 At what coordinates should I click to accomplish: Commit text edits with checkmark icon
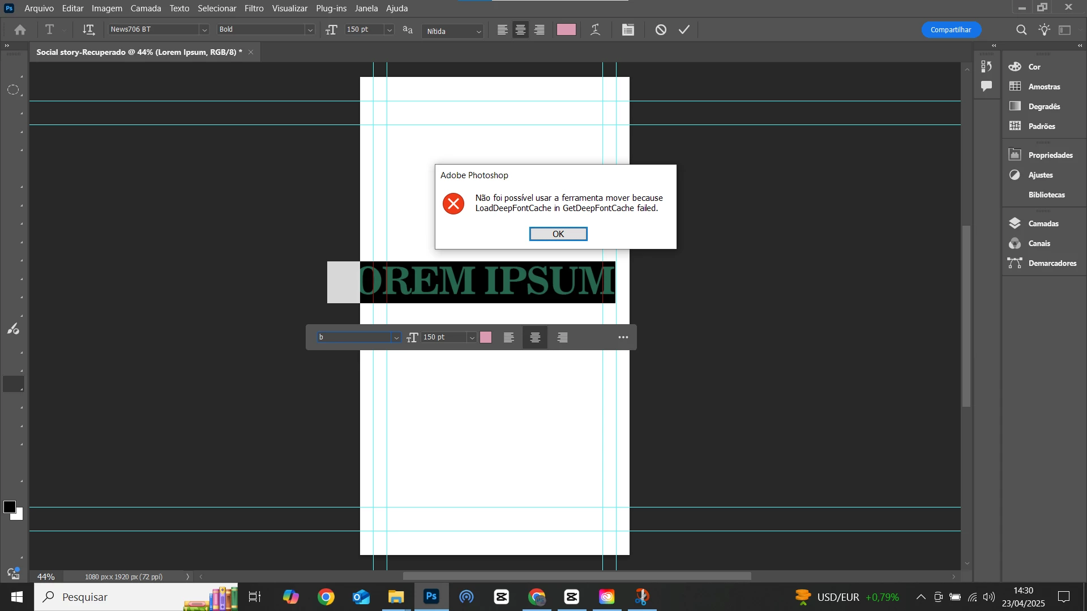[x=684, y=29]
